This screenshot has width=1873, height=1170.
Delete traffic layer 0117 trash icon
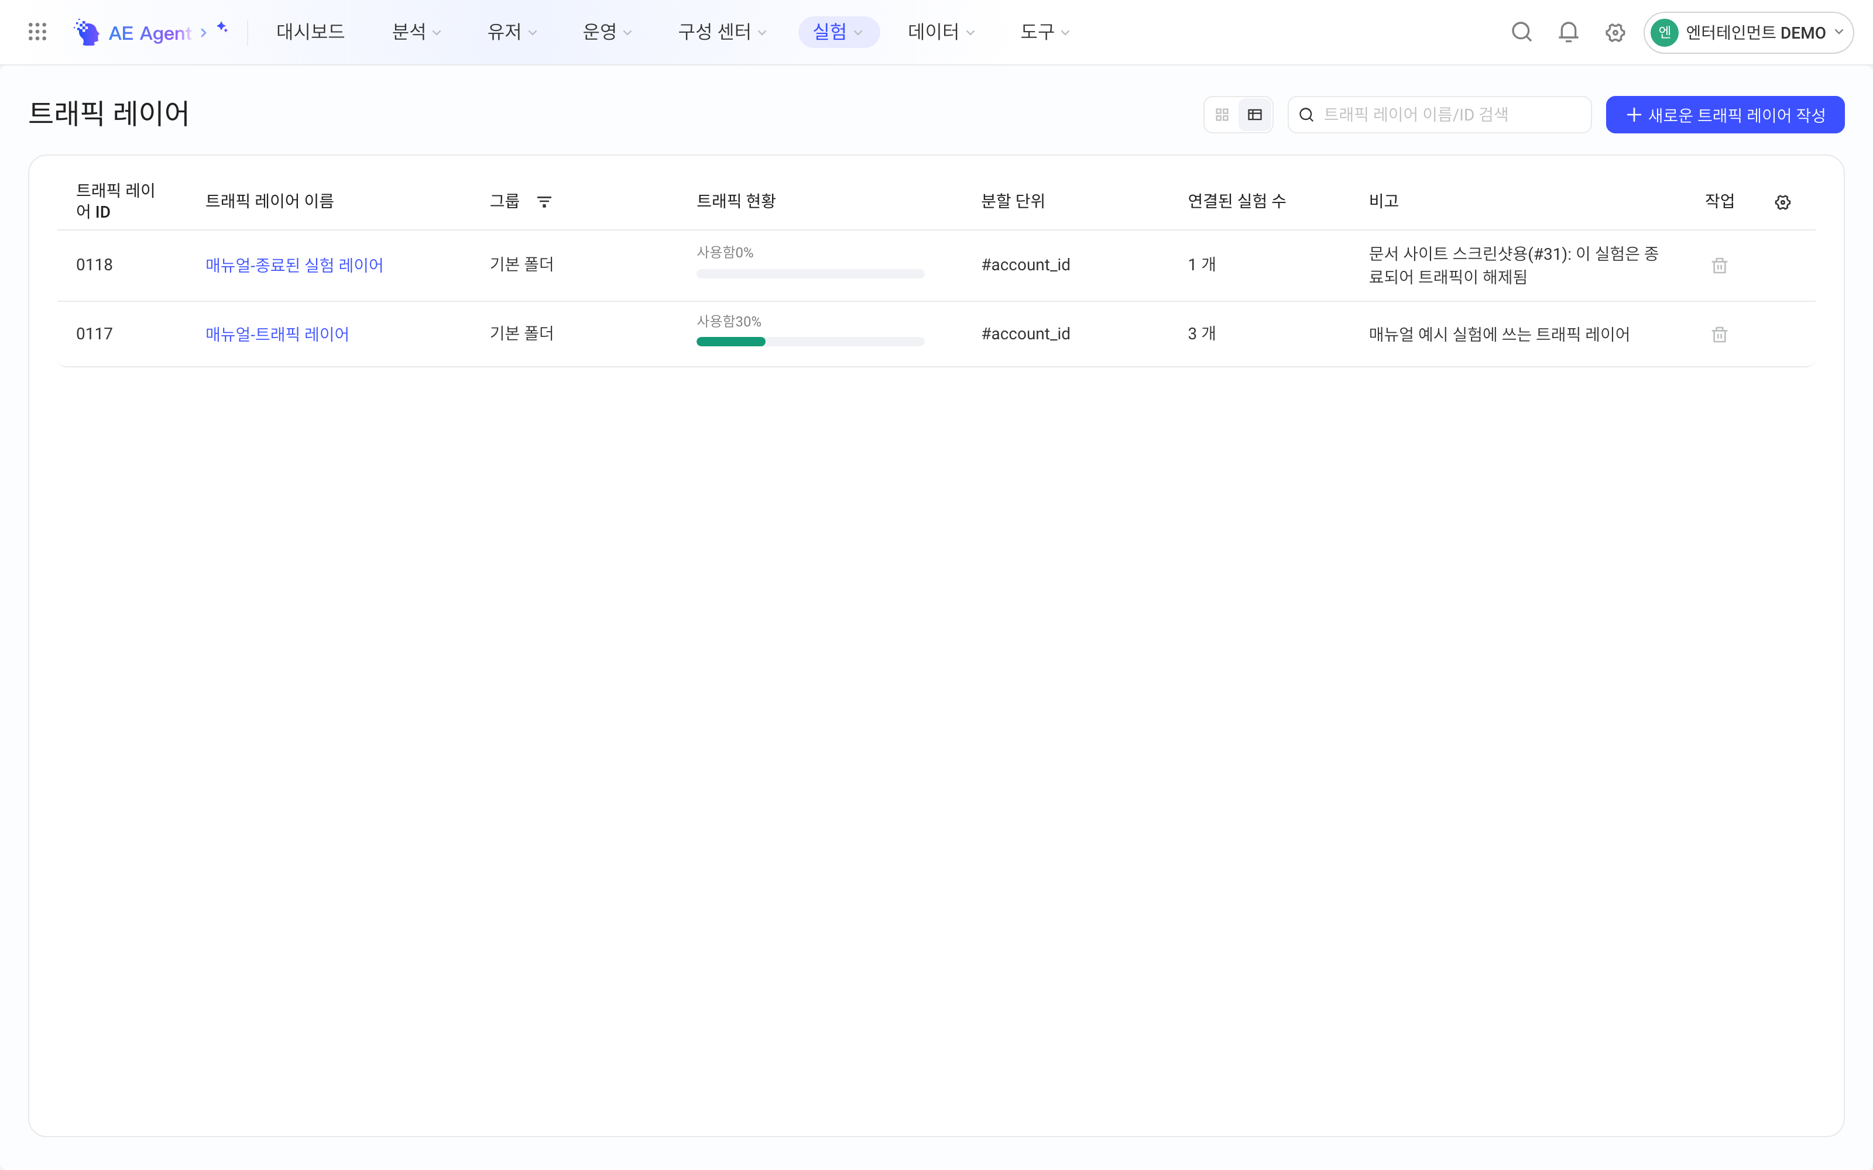[x=1719, y=334]
